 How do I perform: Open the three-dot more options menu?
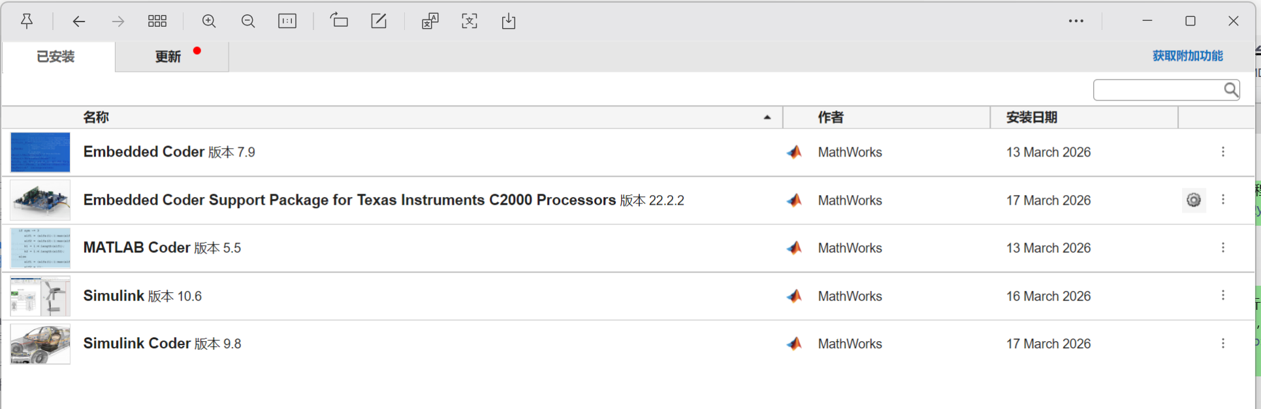(1076, 21)
